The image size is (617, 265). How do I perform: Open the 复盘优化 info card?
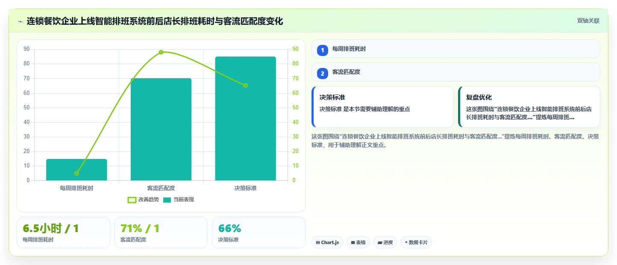pyautogui.click(x=529, y=107)
